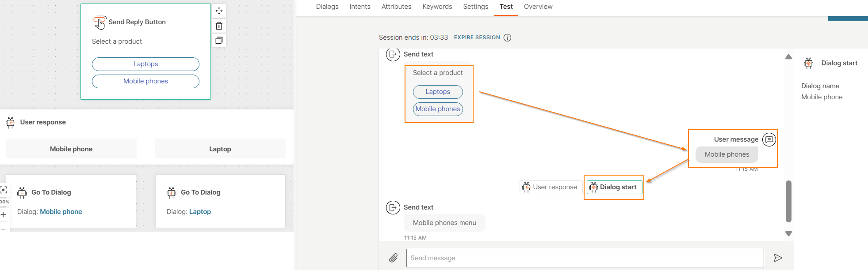
Task: Open the Mobile phone dialog link
Action: [61, 212]
